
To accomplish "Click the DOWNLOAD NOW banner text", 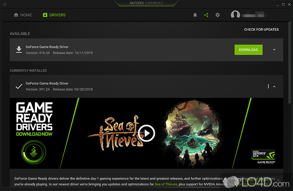I will pyautogui.click(x=34, y=134).
